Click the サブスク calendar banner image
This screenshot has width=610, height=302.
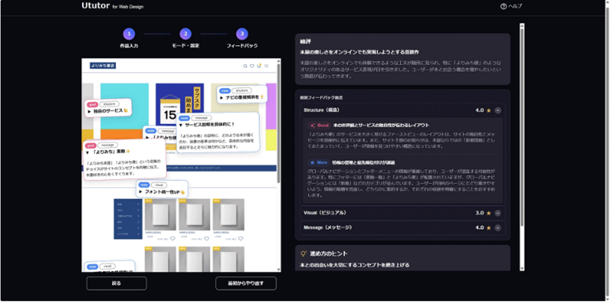(180, 105)
